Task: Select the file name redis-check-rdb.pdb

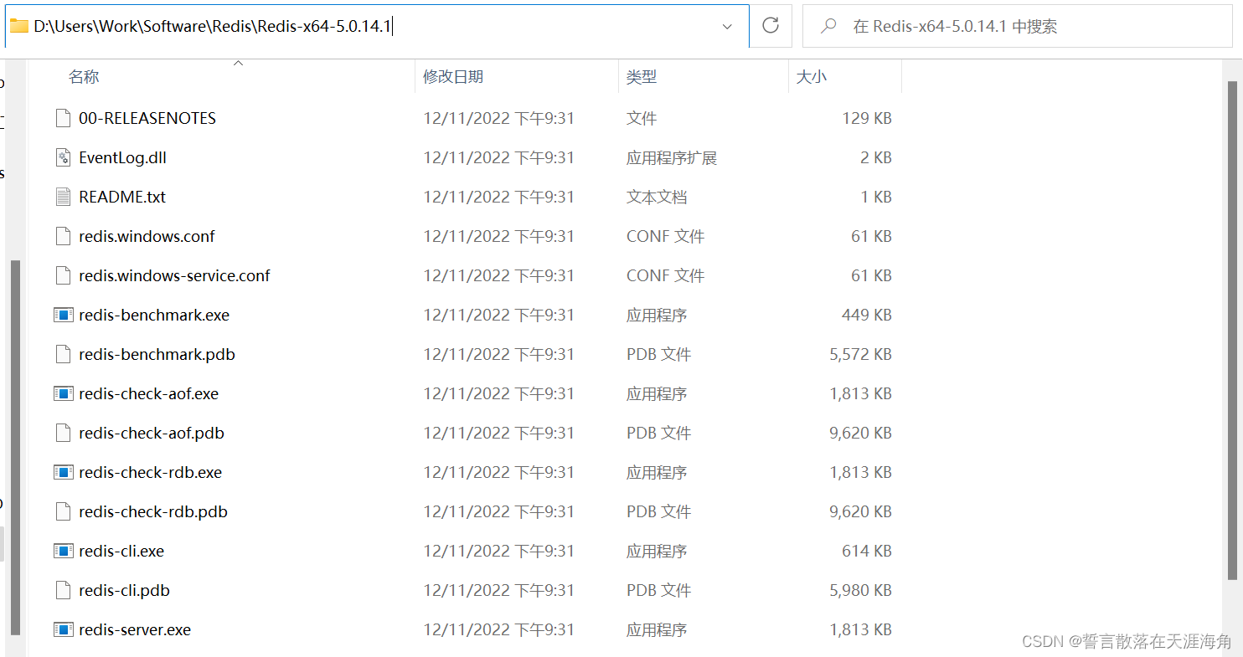Action: 153,511
